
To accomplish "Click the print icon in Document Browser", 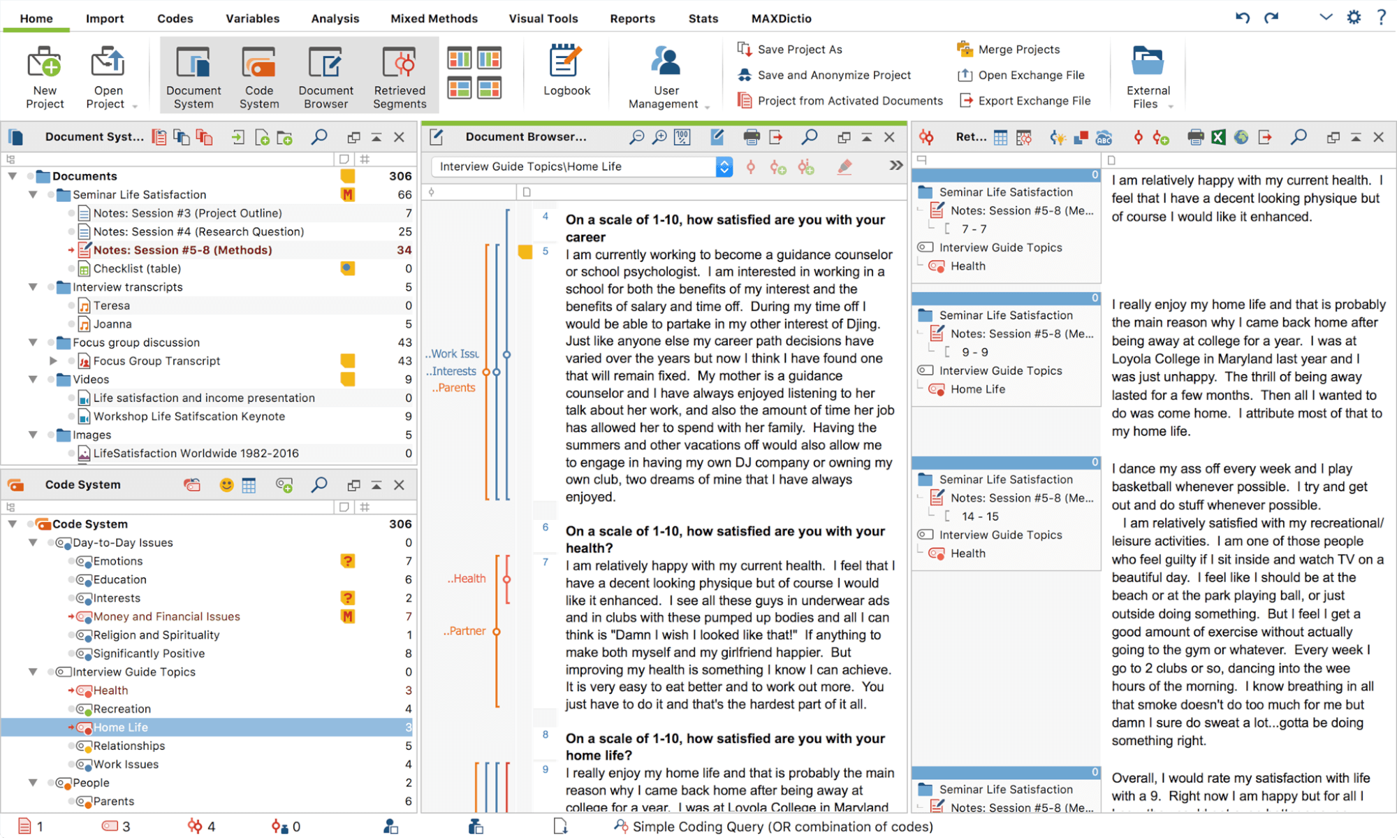I will click(x=751, y=137).
